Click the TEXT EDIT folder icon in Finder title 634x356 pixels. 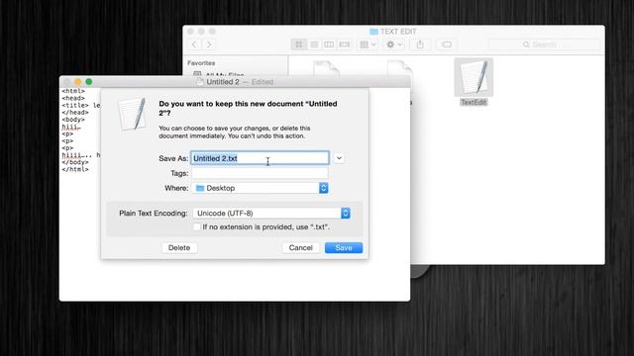pos(373,32)
